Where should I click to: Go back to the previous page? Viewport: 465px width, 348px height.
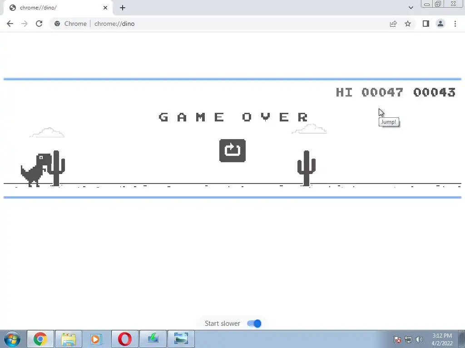click(x=10, y=24)
